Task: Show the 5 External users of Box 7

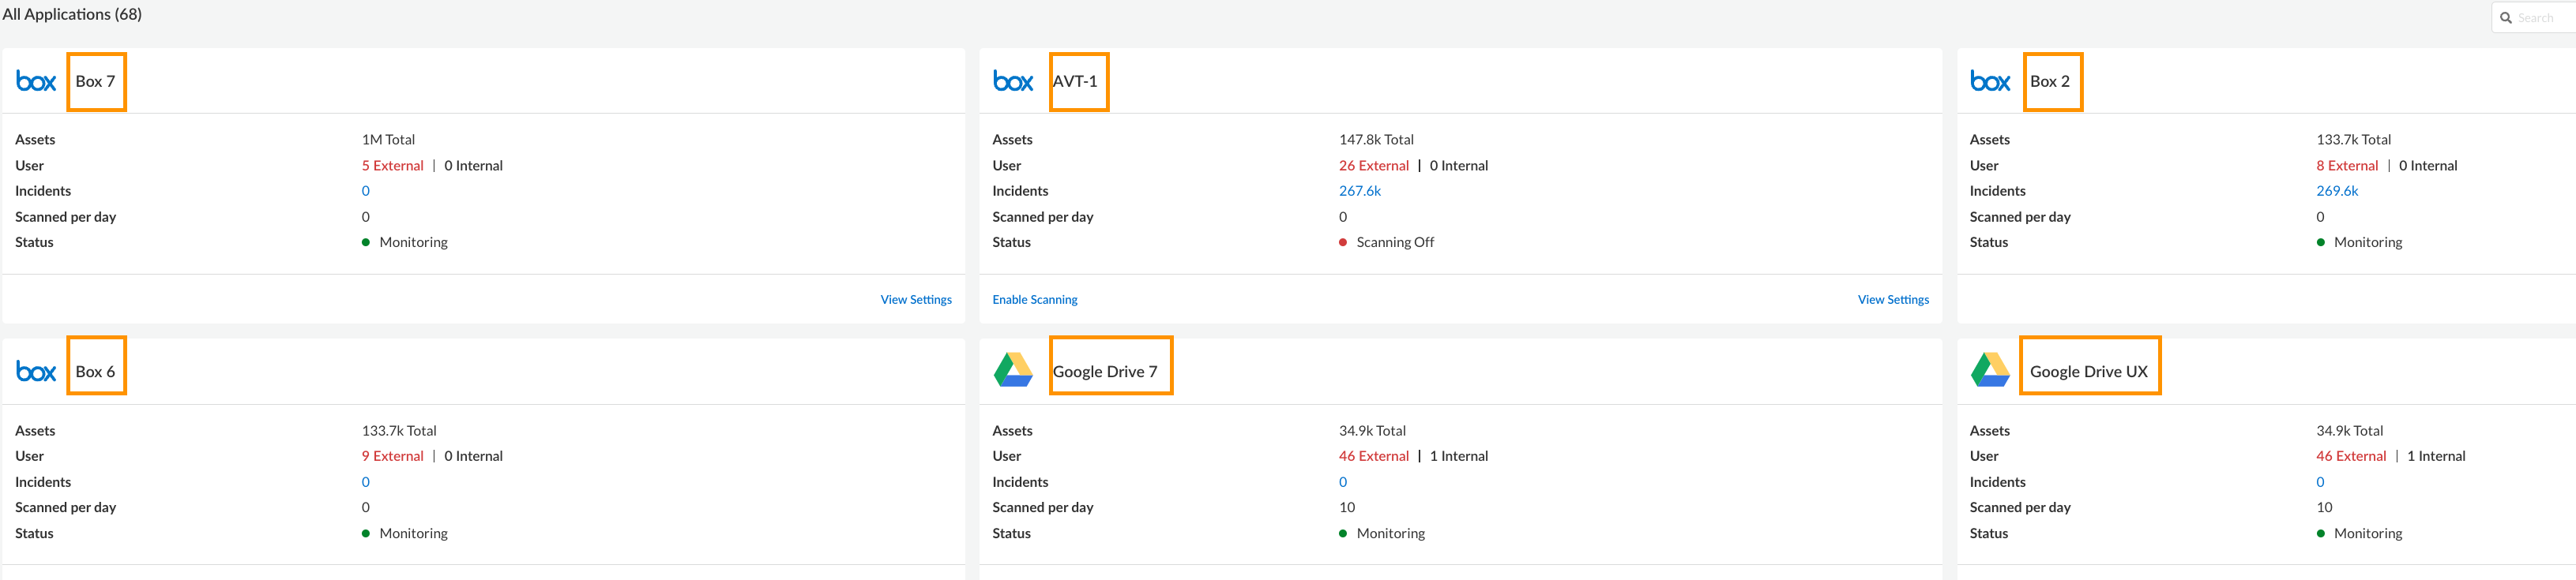Action: point(393,166)
